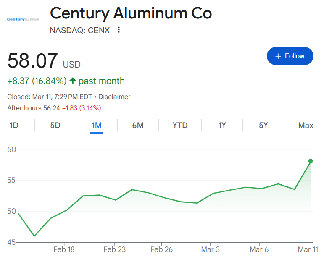Switch to the 1D time range tab
The height and width of the screenshot is (262, 324).
coord(14,125)
